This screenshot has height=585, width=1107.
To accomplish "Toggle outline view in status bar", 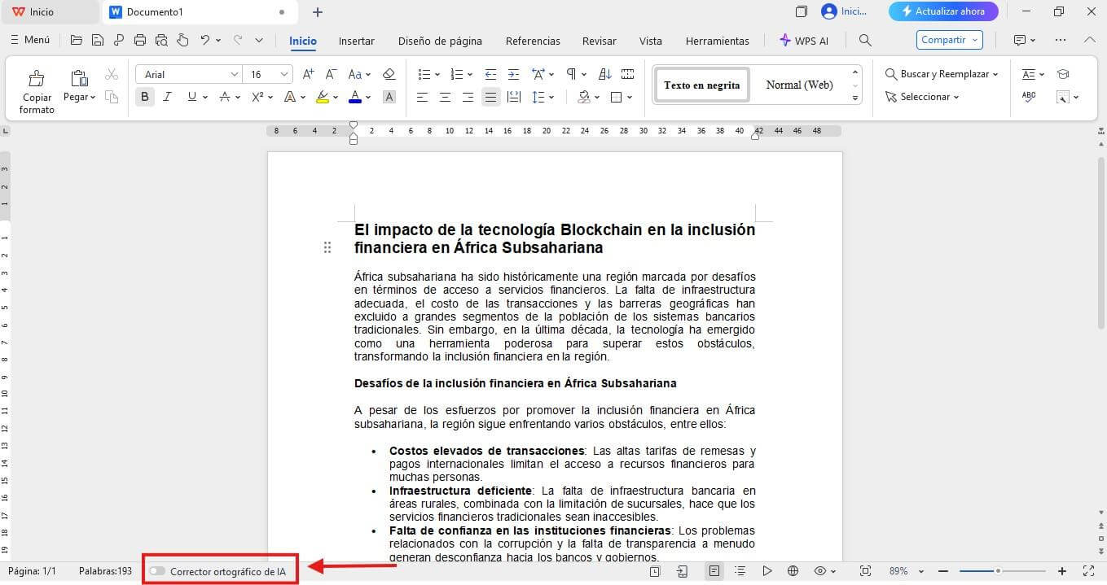I will [740, 571].
